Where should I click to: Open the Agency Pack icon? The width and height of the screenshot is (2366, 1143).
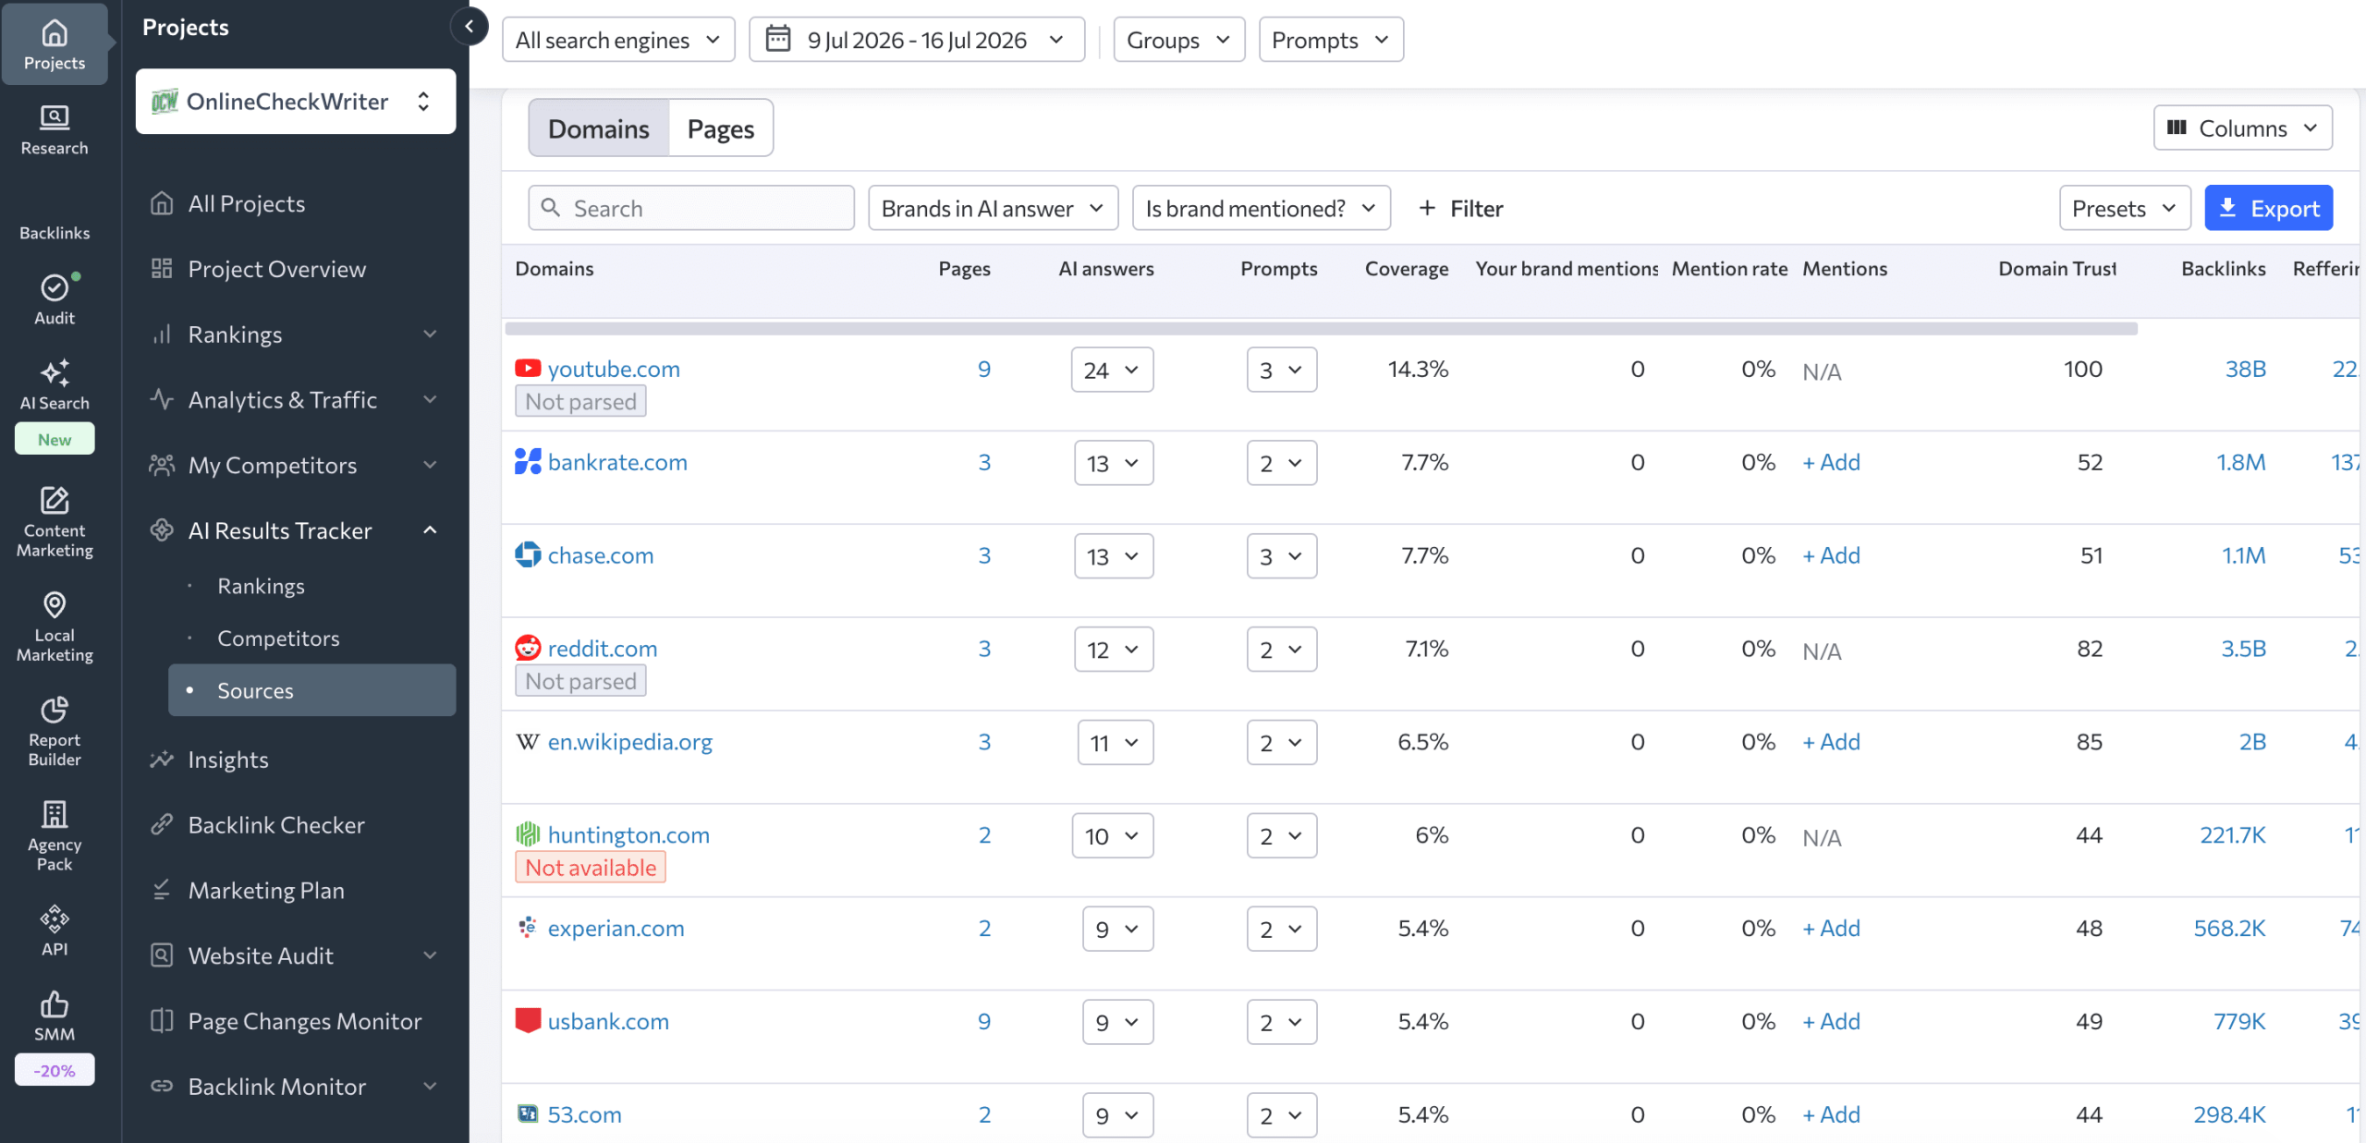click(x=55, y=814)
